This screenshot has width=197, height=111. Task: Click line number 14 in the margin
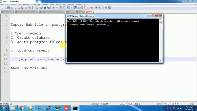click(x=6, y=72)
